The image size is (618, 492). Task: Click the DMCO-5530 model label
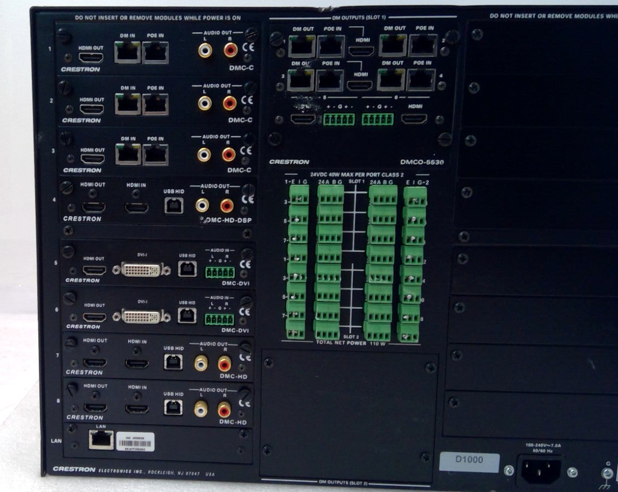421,162
